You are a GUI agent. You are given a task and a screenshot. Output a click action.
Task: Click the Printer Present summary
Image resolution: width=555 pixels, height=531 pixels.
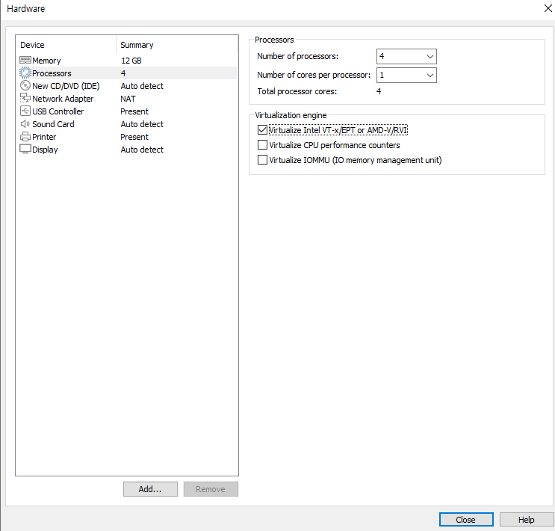coord(134,137)
